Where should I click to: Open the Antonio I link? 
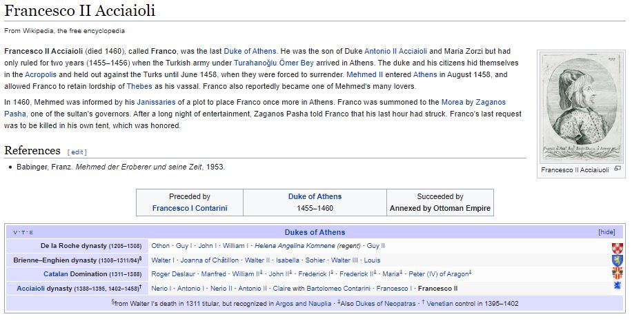tap(190, 289)
